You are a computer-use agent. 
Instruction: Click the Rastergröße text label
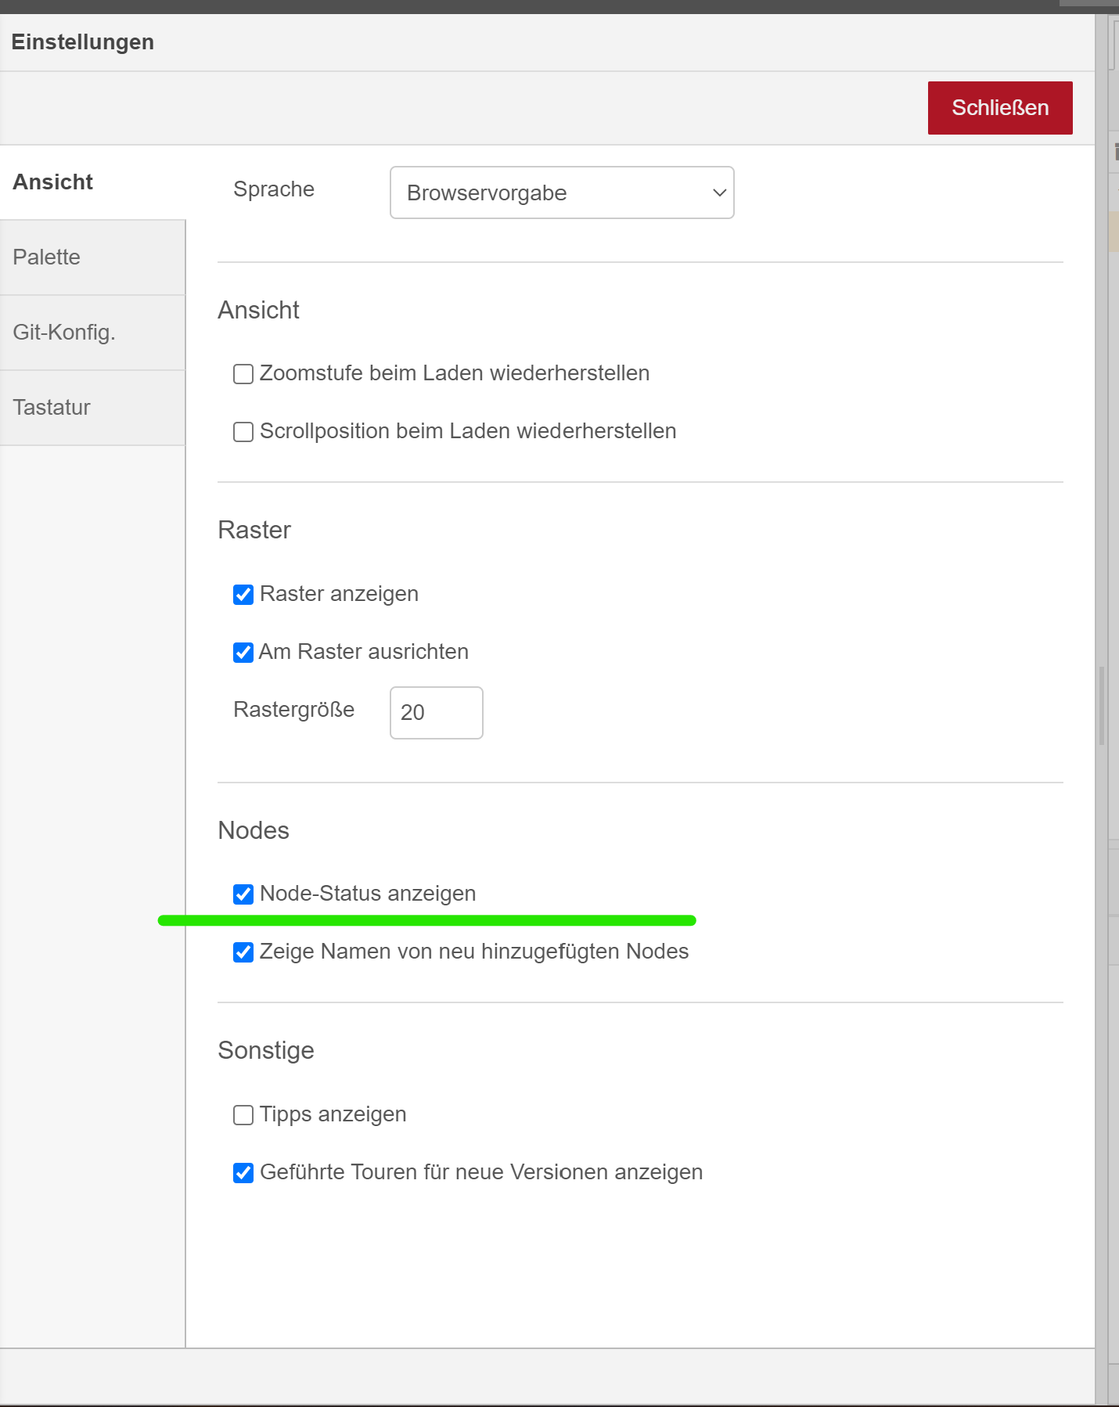[293, 710]
